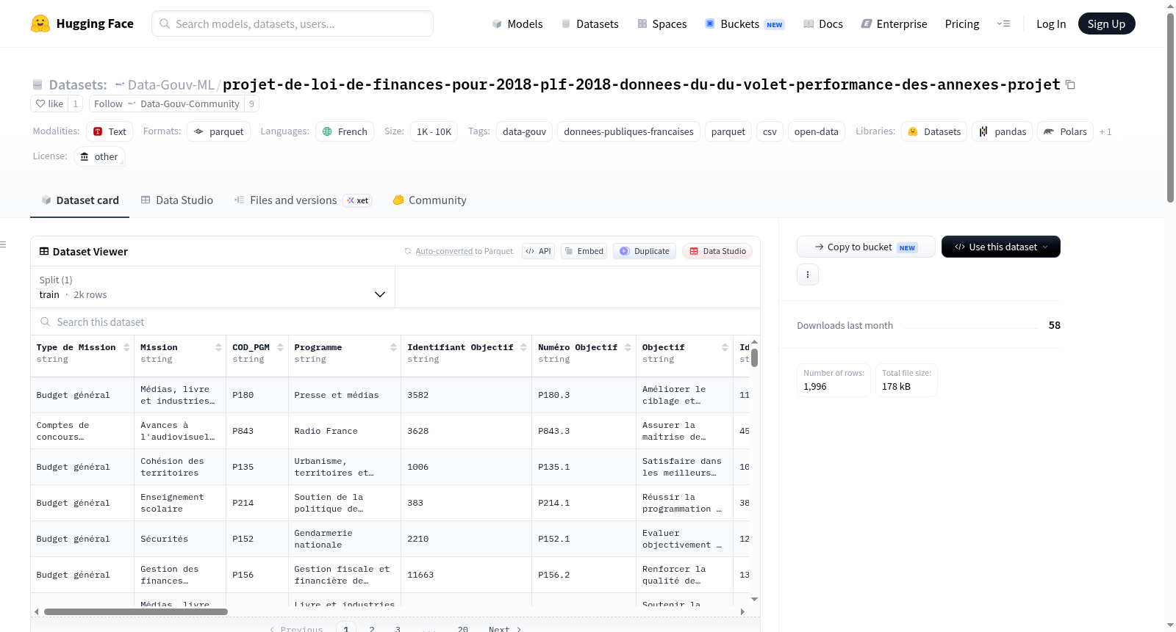The height and width of the screenshot is (632, 1176).
Task: Open Buckets in top navigation
Action: pyautogui.click(x=745, y=23)
